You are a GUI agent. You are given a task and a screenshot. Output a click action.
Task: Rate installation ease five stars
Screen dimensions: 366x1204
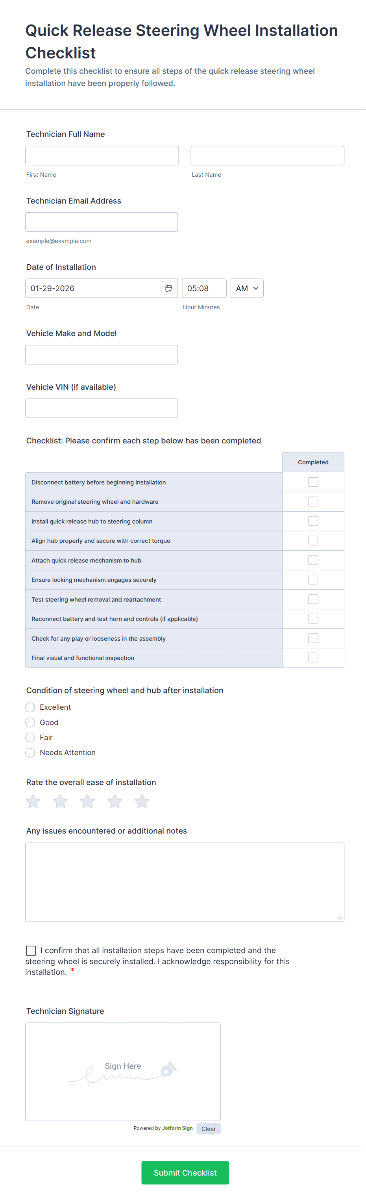pyautogui.click(x=142, y=801)
